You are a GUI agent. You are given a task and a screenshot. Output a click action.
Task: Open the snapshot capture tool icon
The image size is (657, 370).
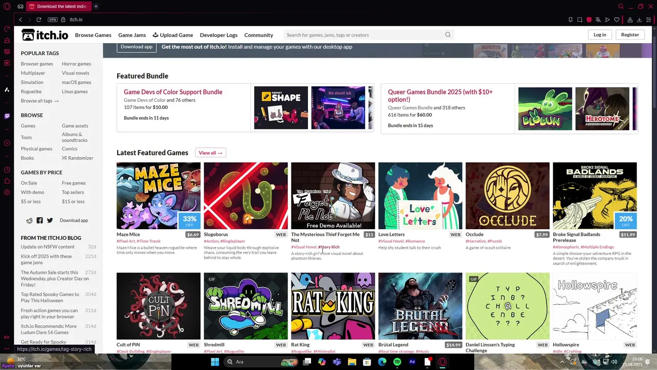pos(579,20)
